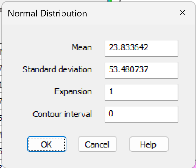Open Help for Normal Distribution

tap(149, 144)
